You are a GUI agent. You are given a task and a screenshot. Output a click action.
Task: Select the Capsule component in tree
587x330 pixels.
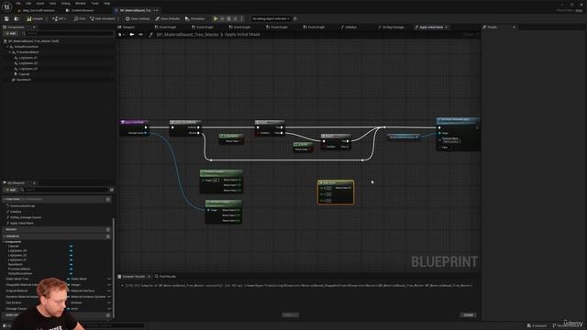click(x=24, y=74)
